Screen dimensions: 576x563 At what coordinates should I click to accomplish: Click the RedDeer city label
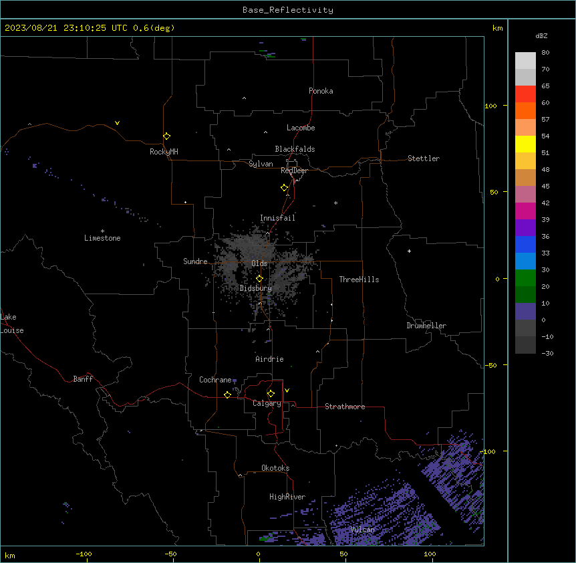tap(294, 171)
